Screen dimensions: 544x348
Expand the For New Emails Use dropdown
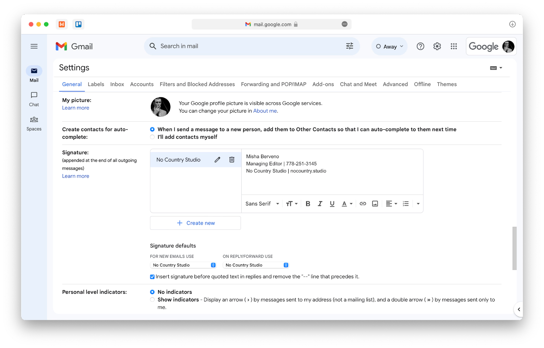click(x=183, y=265)
